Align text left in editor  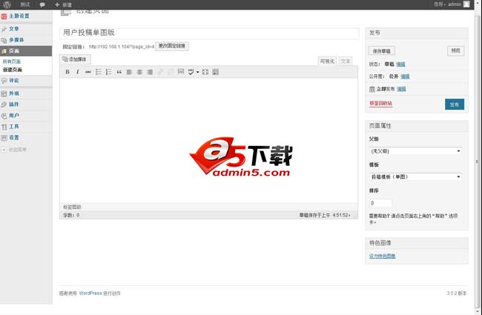click(130, 72)
